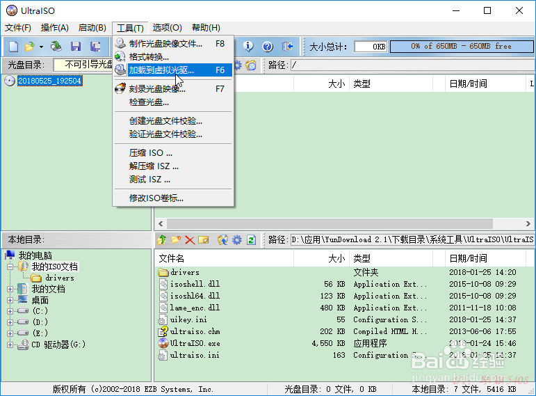Click the Add files to image icon

pos(223,240)
